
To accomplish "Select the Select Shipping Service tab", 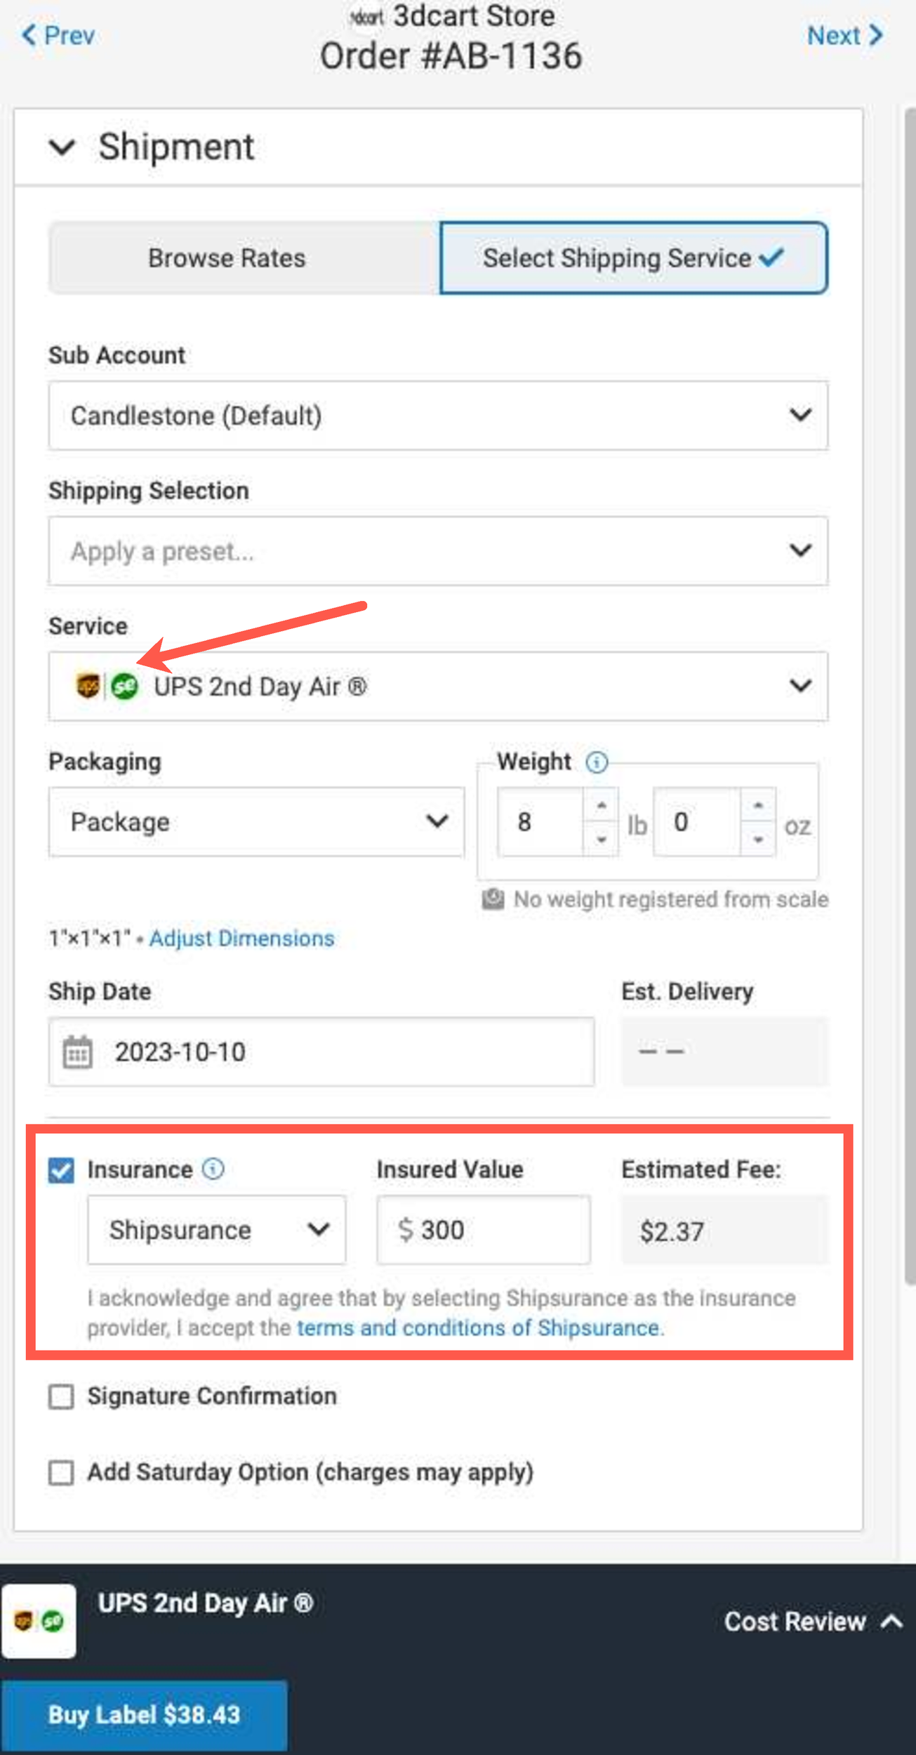I will [x=634, y=258].
